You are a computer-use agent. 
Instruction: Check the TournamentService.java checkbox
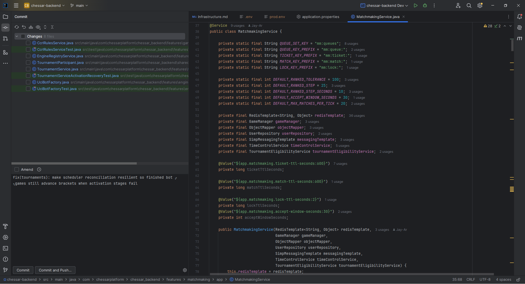tap(28, 69)
